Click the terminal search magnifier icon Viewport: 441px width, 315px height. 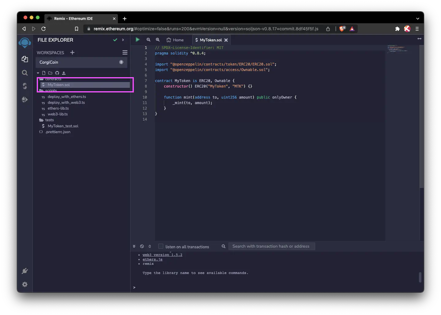(x=224, y=246)
